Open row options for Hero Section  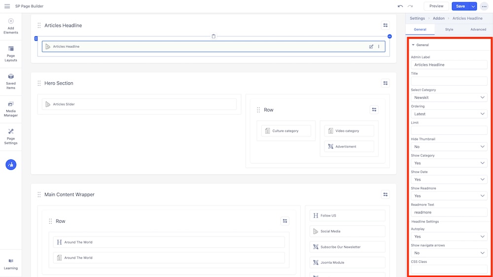click(x=386, y=83)
